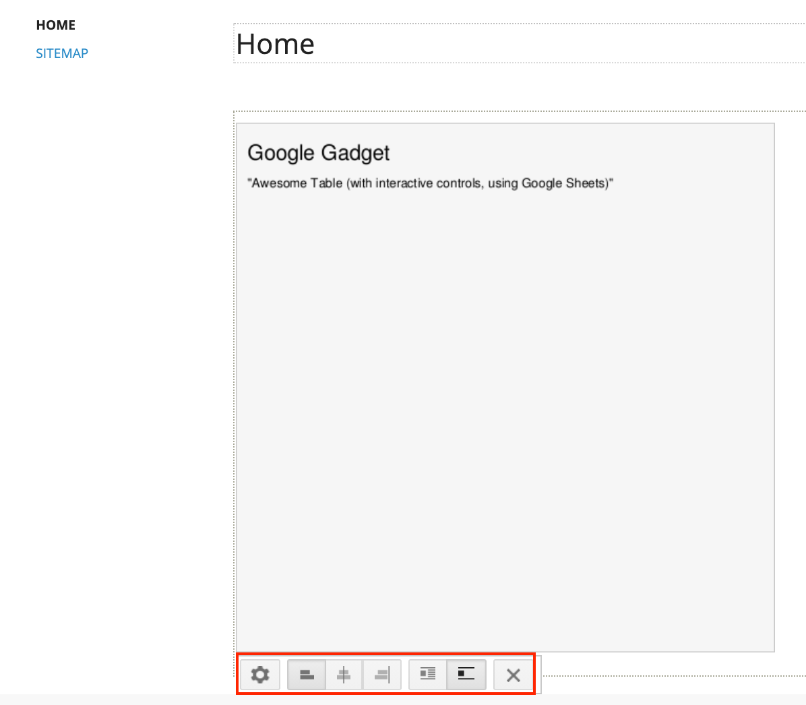This screenshot has height=705, width=806.
Task: Align gadget to the left
Action: pos(307,675)
